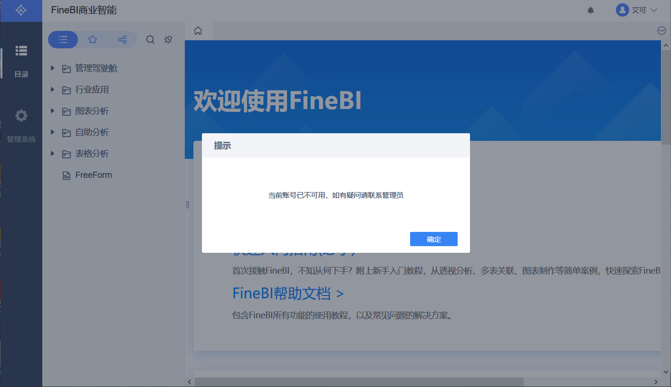The width and height of the screenshot is (671, 387).
Task: Click the 图表分析 folder icon
Action: pyautogui.click(x=67, y=111)
